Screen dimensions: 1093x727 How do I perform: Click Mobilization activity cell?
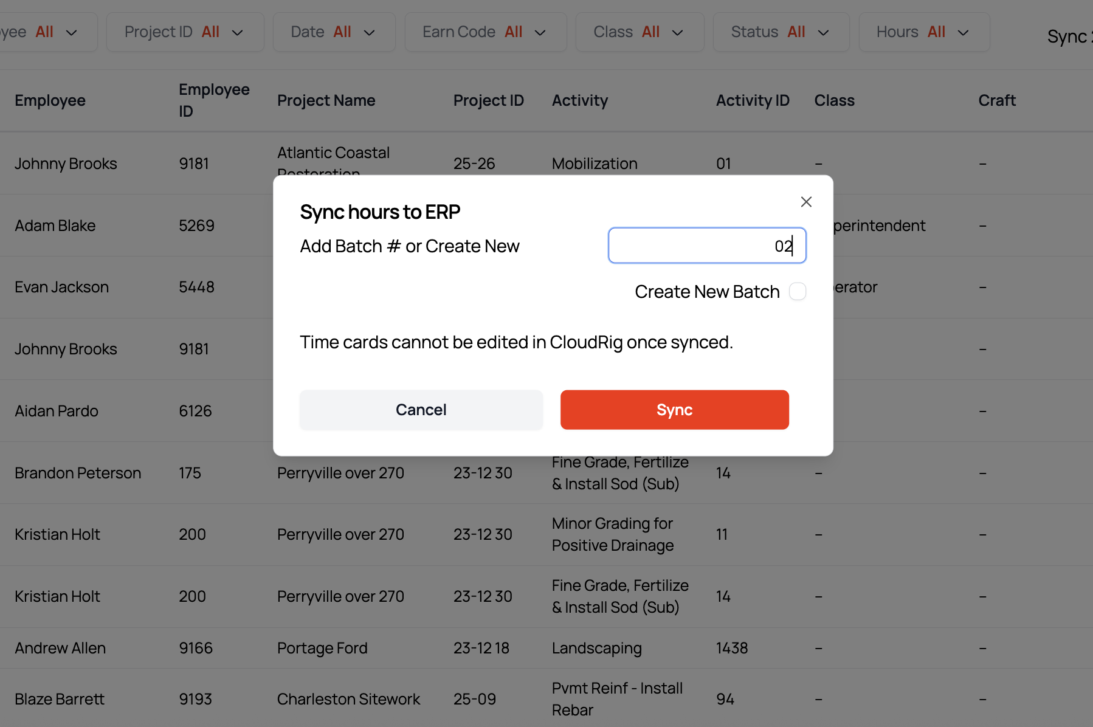click(595, 164)
